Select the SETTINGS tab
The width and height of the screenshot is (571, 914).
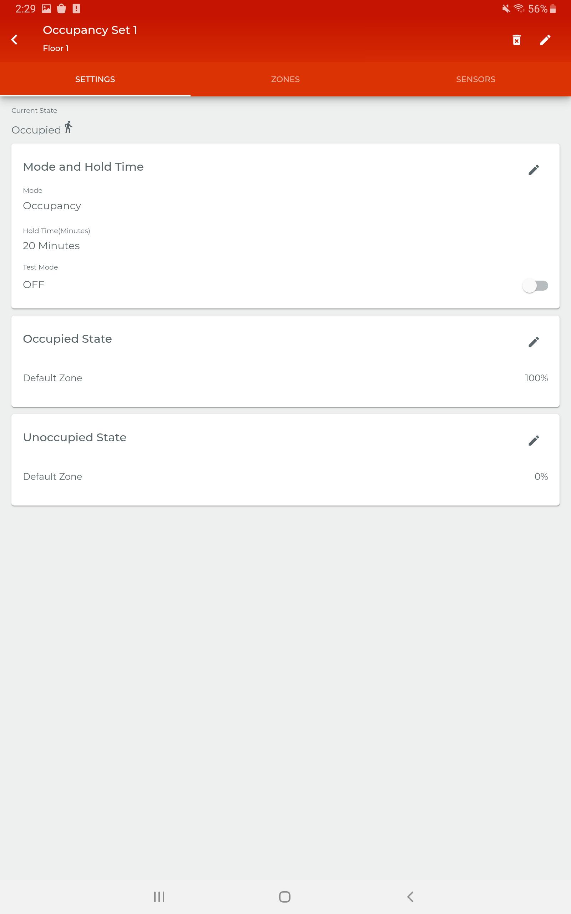[x=95, y=79]
